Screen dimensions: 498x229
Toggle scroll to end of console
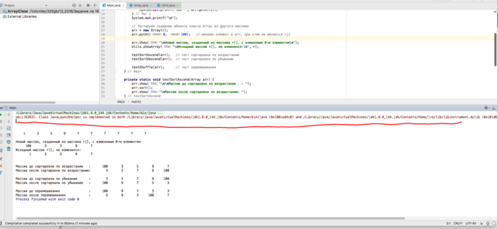click(x=9, y=135)
